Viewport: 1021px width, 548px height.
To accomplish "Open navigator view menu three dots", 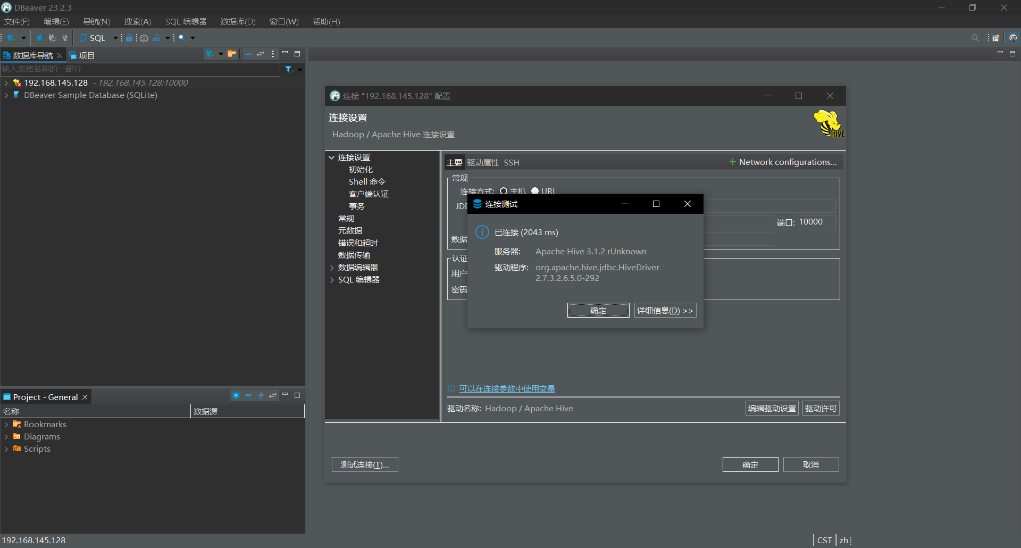I will pyautogui.click(x=273, y=54).
